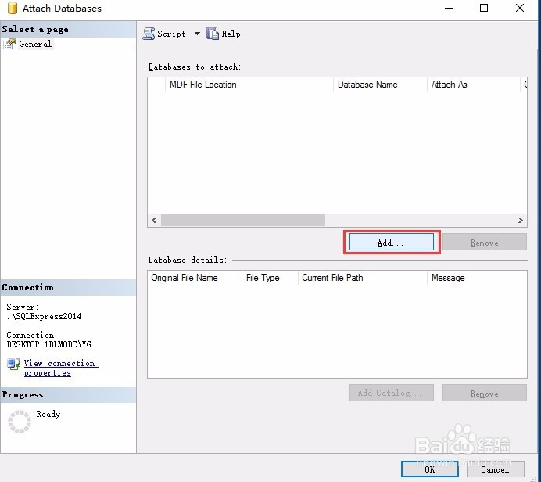Click the progress Ready spinner icon
The image size is (541, 482).
coord(20,421)
